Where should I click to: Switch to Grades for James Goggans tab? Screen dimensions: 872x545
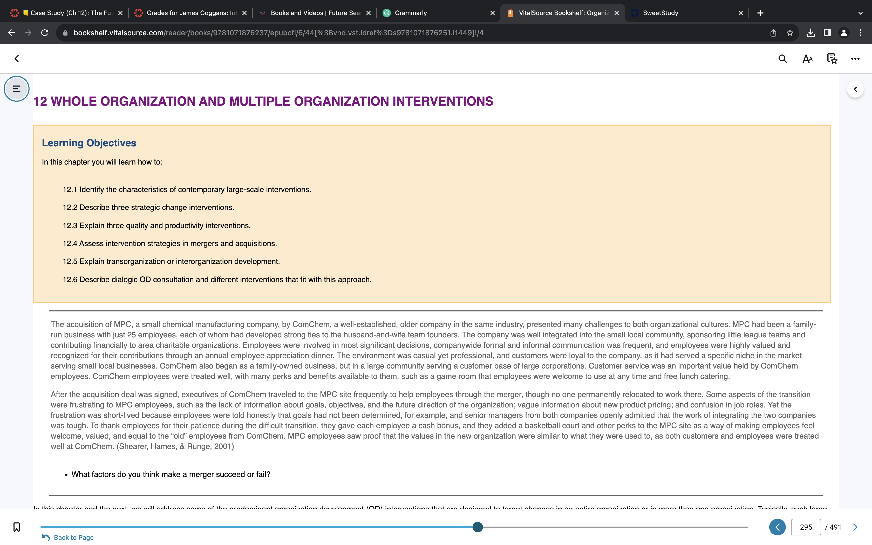pyautogui.click(x=191, y=13)
